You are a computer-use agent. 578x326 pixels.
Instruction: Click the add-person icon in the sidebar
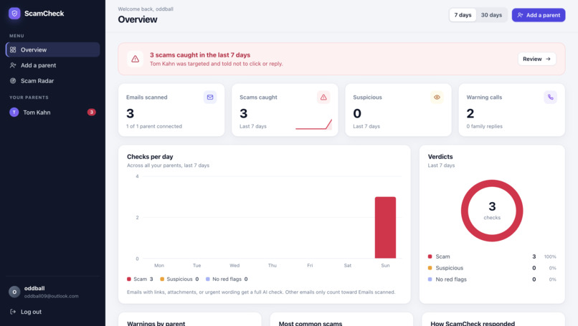pyautogui.click(x=13, y=65)
